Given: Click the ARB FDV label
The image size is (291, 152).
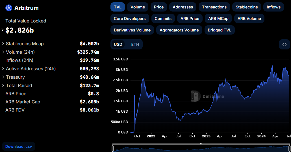Looking at the screenshot, I should click(15, 110).
